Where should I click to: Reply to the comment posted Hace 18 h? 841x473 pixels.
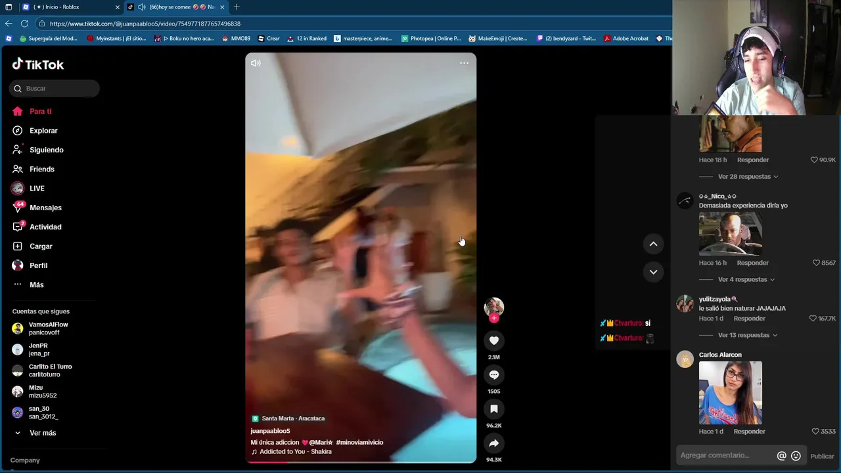[x=753, y=160]
